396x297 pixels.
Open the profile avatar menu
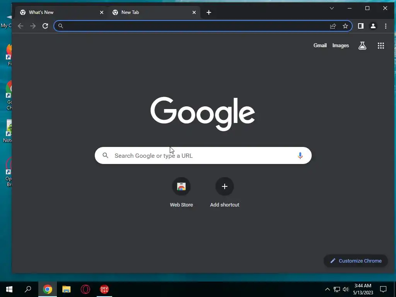click(x=373, y=26)
